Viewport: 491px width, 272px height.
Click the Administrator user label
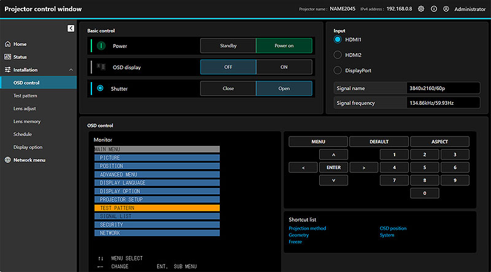(470, 9)
